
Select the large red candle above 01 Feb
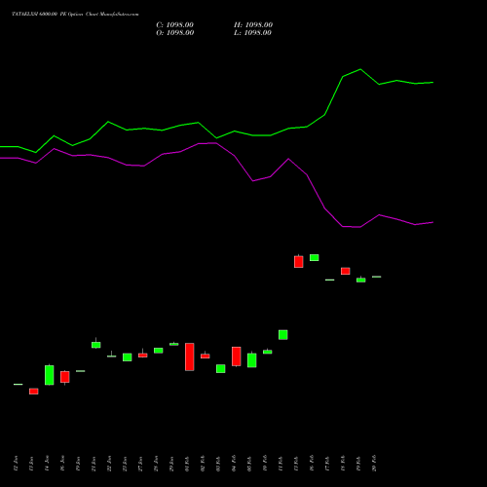[x=190, y=356]
